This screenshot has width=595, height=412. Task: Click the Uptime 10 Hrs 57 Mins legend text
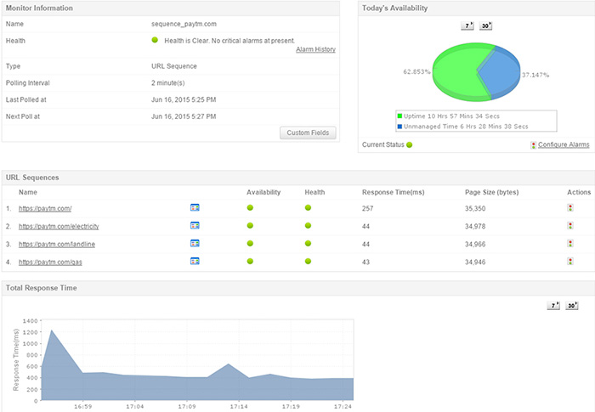(451, 116)
